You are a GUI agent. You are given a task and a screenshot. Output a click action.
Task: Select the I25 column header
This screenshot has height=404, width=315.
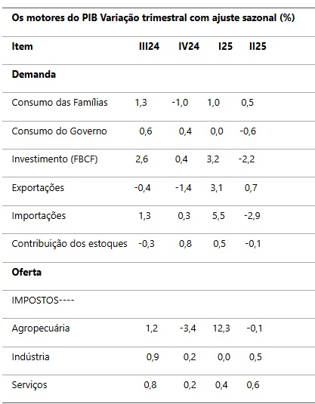click(225, 46)
